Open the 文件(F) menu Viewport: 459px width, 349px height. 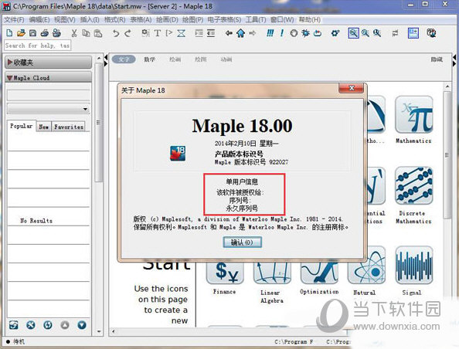14,19
